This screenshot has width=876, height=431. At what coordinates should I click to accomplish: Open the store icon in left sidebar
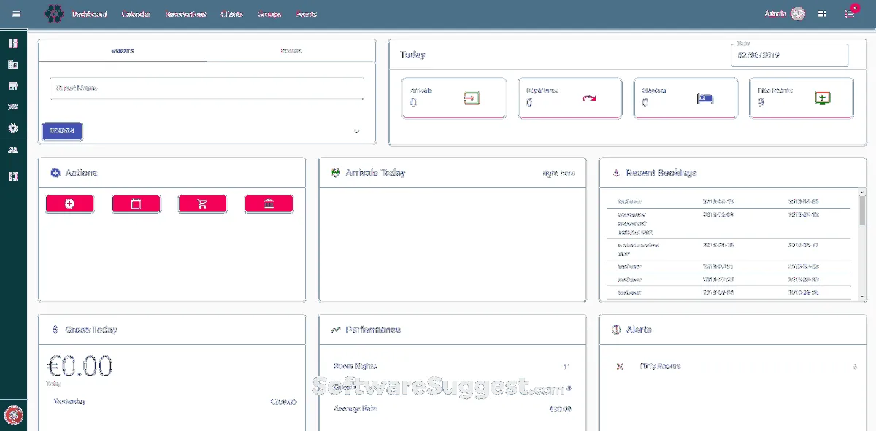point(12,86)
